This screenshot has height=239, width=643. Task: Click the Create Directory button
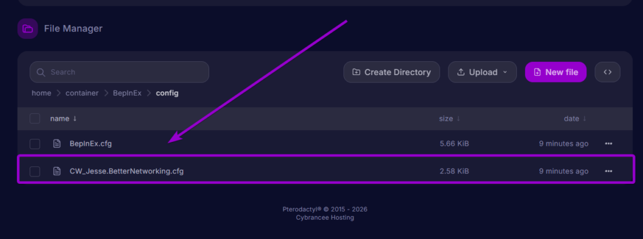392,72
